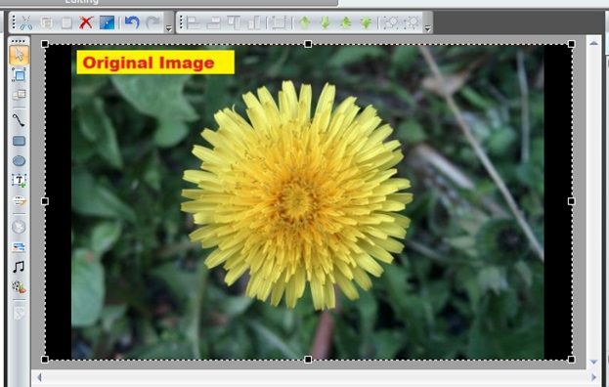Align objects to the left edge

click(193, 22)
